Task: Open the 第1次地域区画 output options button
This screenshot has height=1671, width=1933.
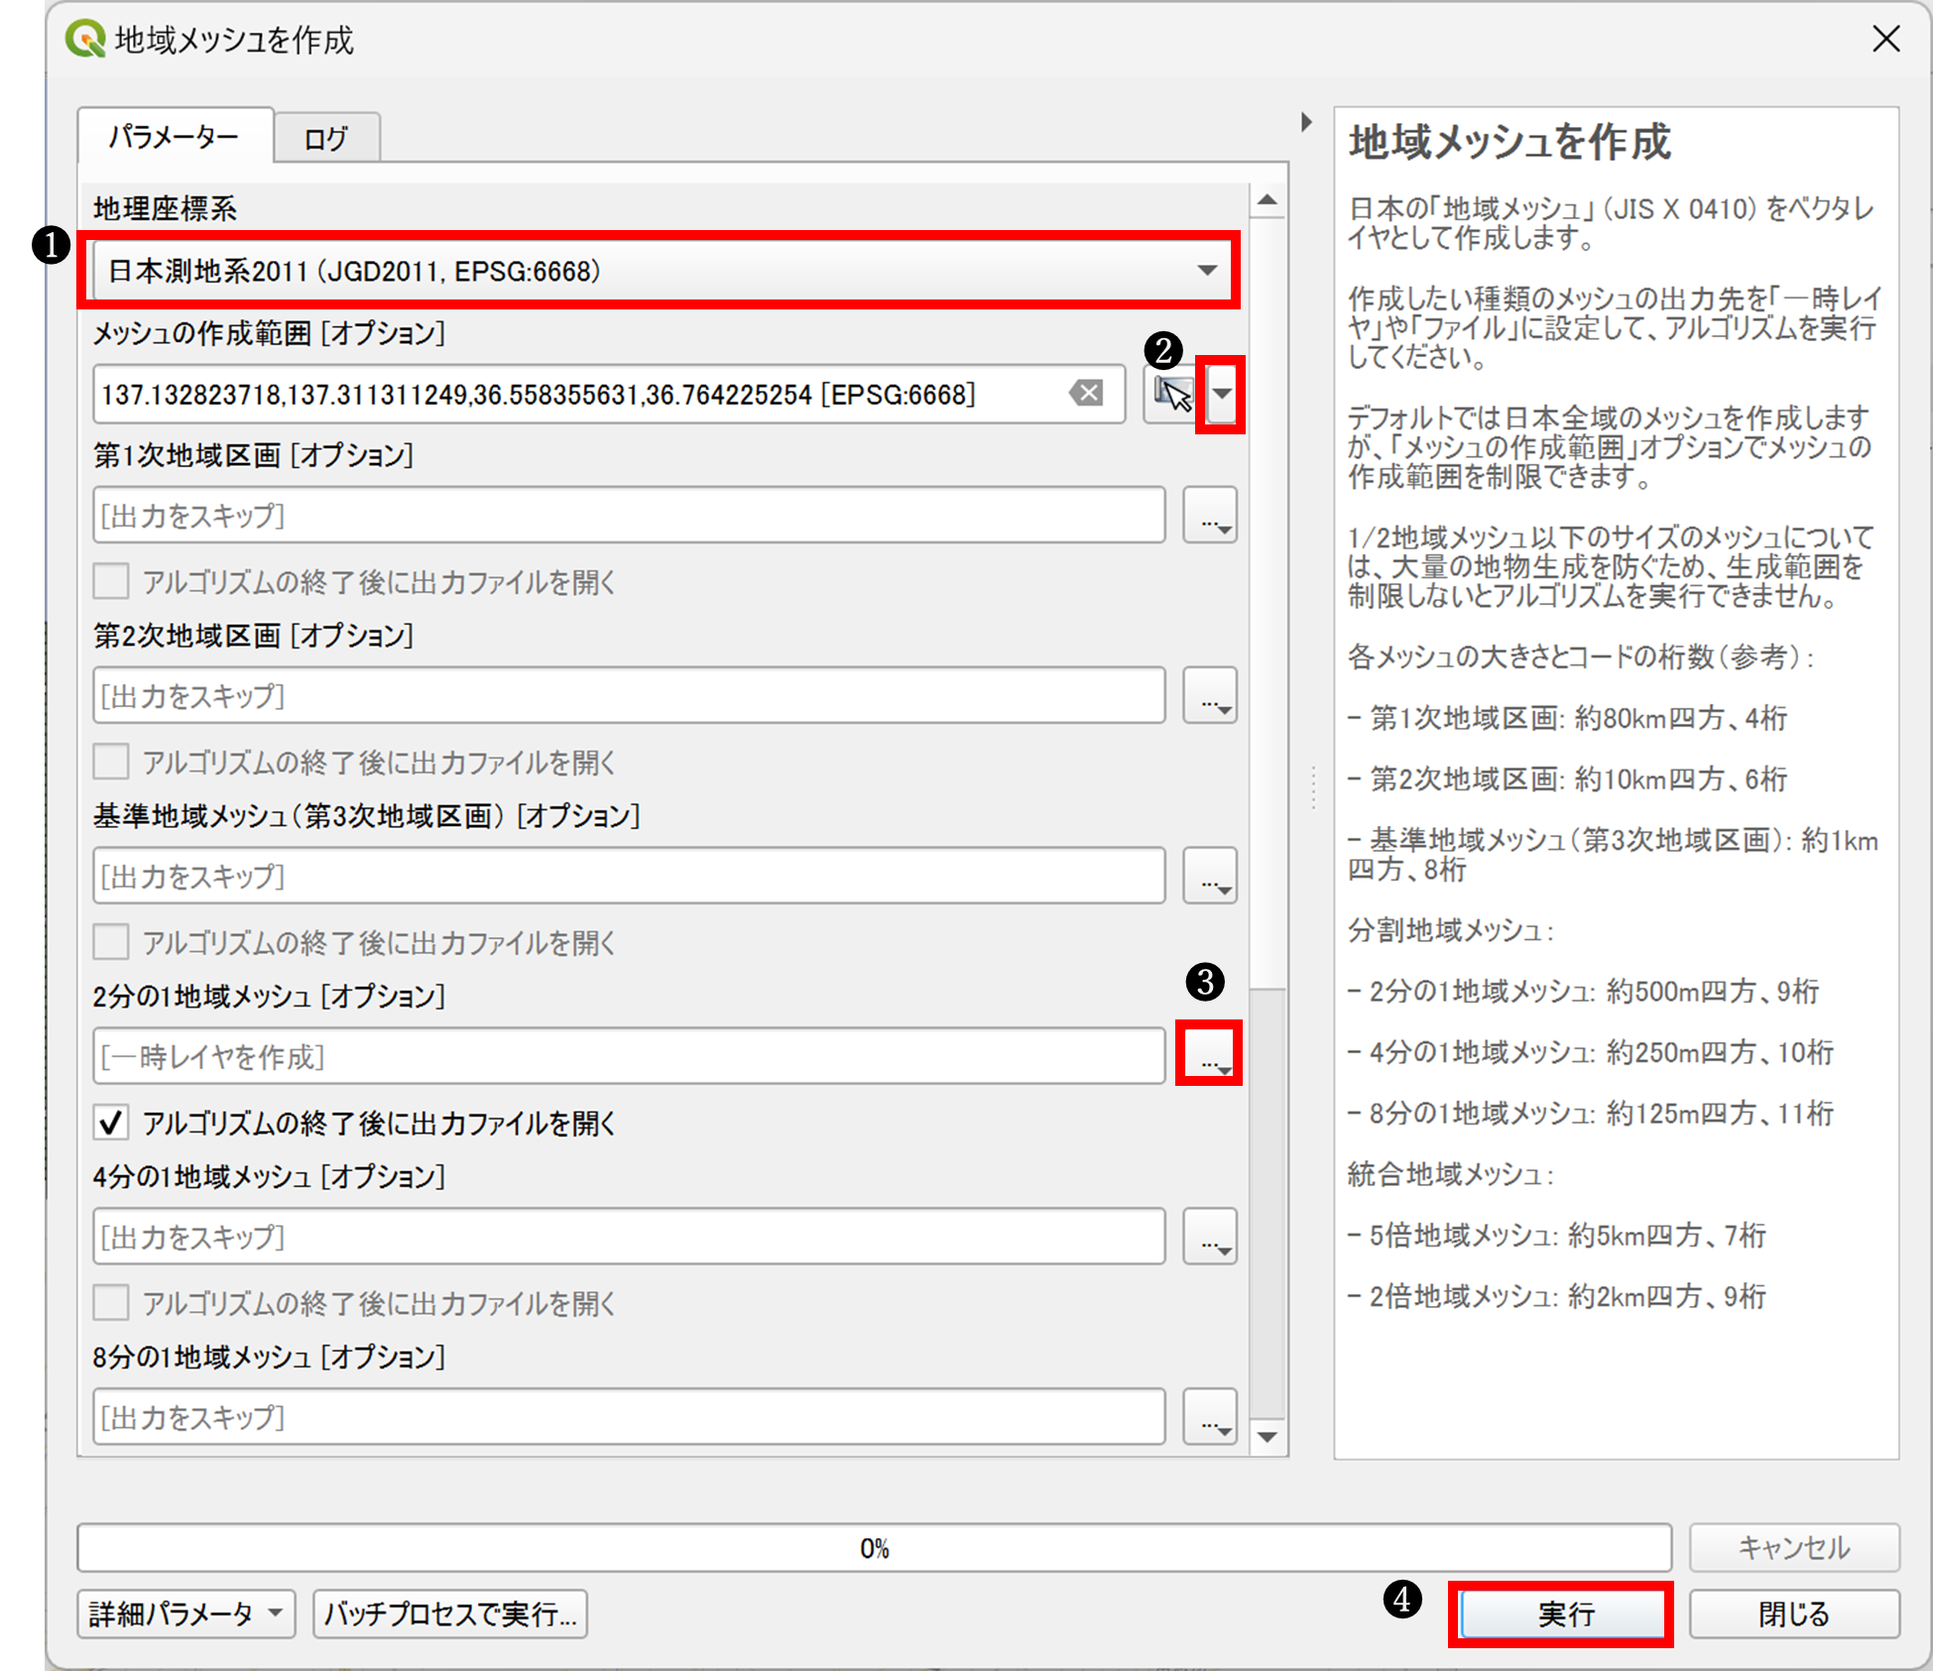Action: [x=1210, y=516]
